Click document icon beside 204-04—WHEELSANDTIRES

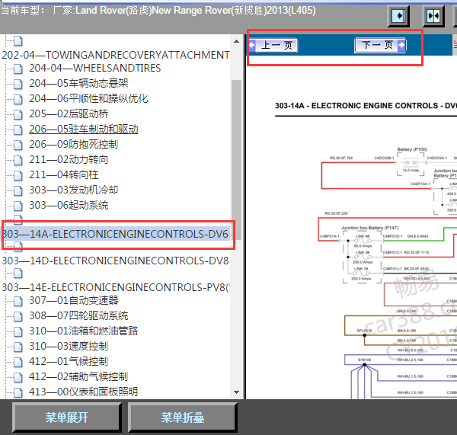point(18,69)
